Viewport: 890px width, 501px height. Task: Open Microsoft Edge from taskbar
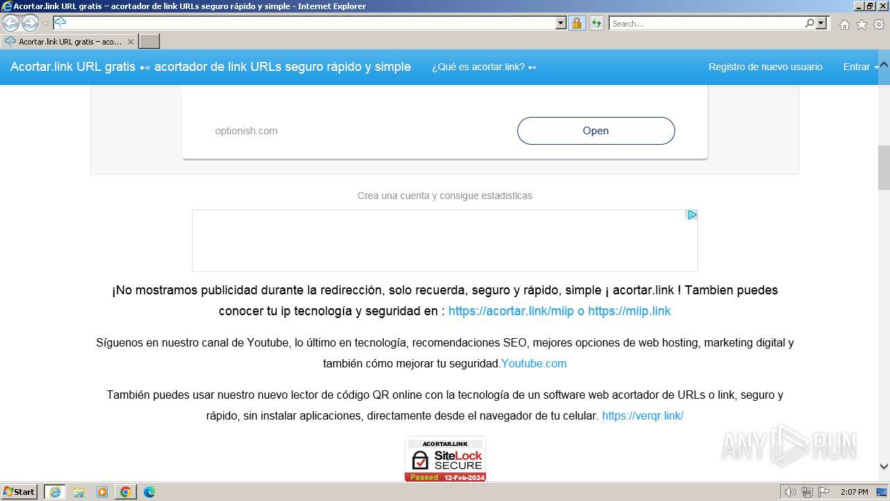click(149, 492)
